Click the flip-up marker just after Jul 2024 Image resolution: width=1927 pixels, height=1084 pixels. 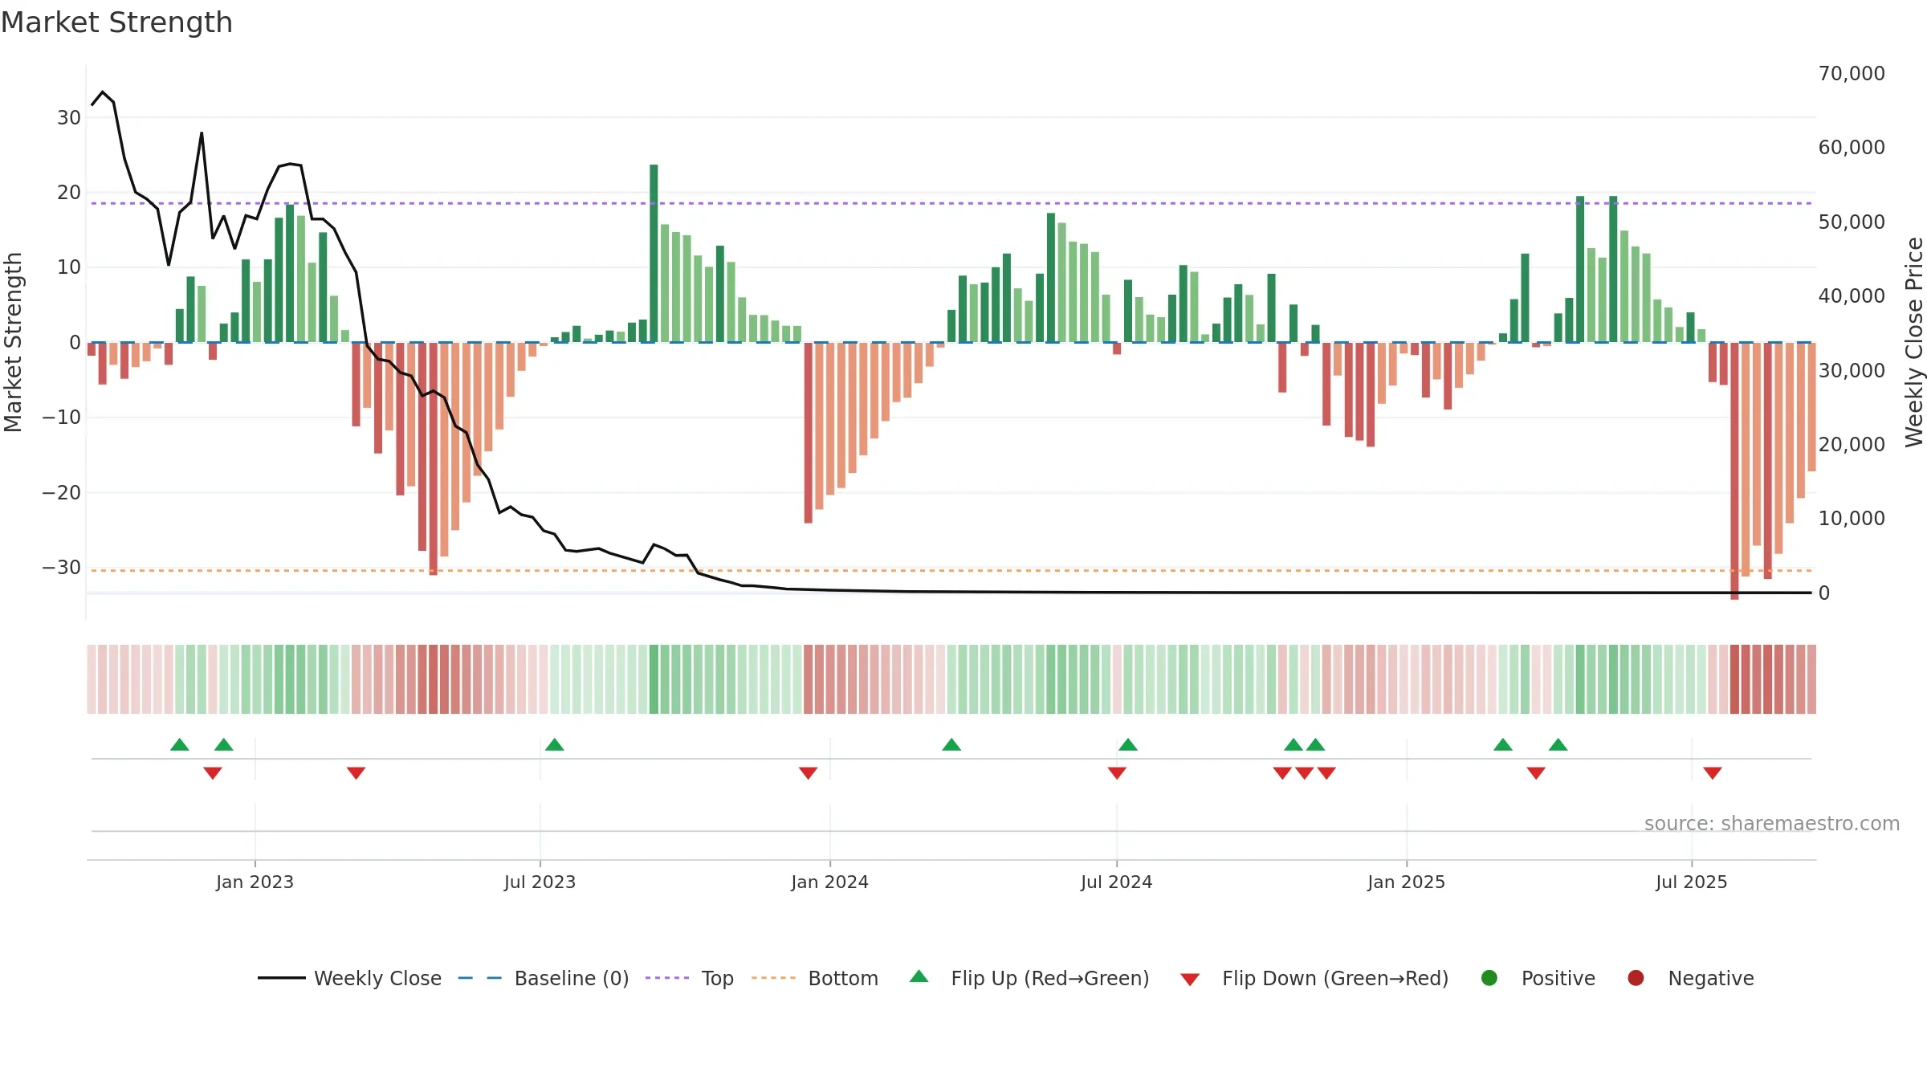[x=1128, y=744]
